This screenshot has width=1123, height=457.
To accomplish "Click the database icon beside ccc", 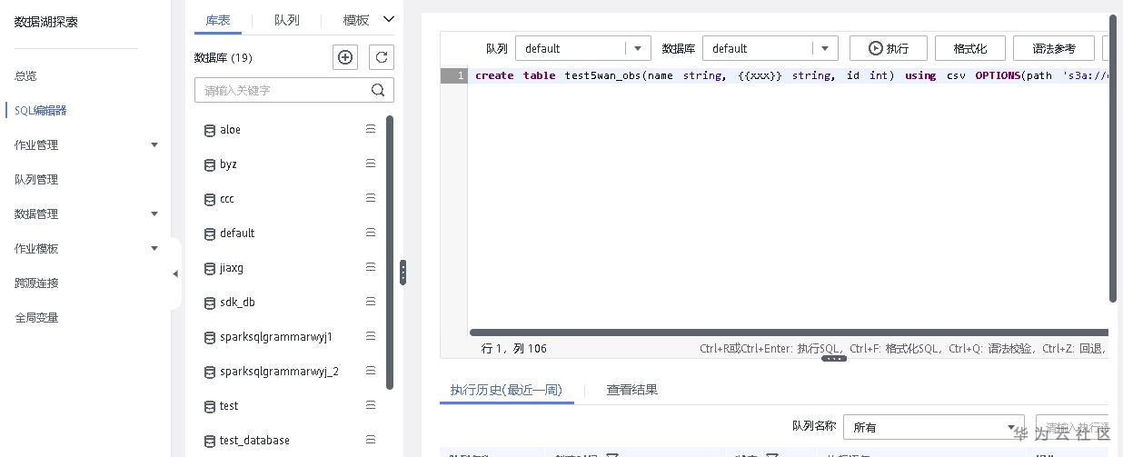I will point(210,199).
